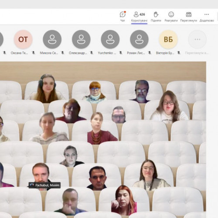Viewport: 218px width, 218px height.
Task: Click the Вікторія Бу... name label
Action: point(165,53)
